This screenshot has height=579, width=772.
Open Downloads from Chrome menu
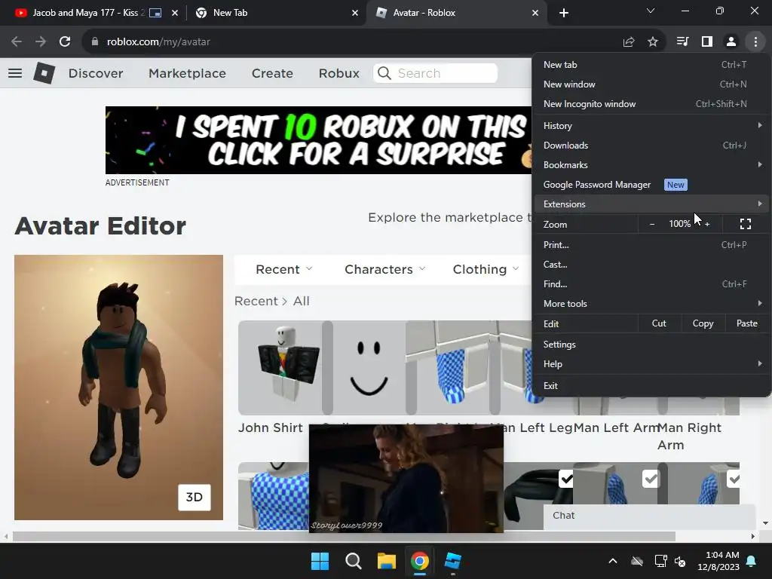(x=652, y=146)
